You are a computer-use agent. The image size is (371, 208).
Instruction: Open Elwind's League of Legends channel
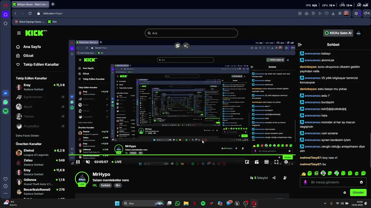point(40,153)
